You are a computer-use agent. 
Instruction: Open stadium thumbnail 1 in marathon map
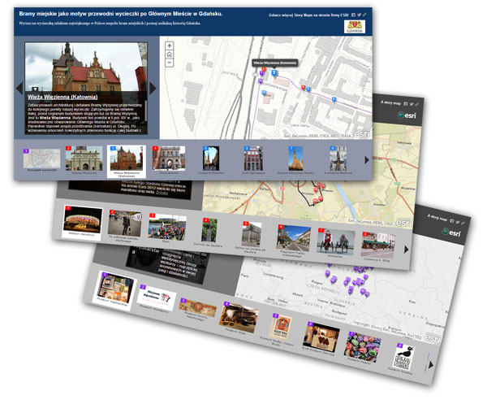[x=82, y=220]
